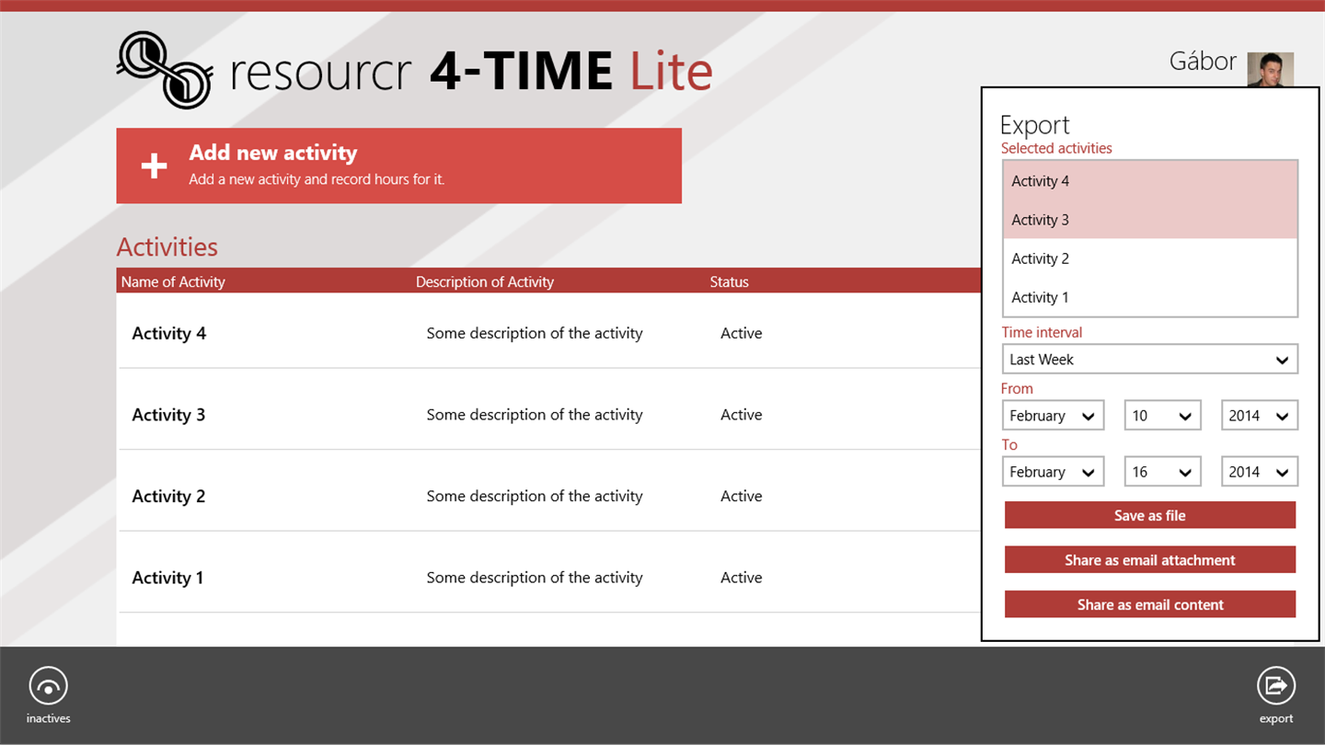Click description text of Activity 4
The width and height of the screenshot is (1325, 745).
[535, 333]
